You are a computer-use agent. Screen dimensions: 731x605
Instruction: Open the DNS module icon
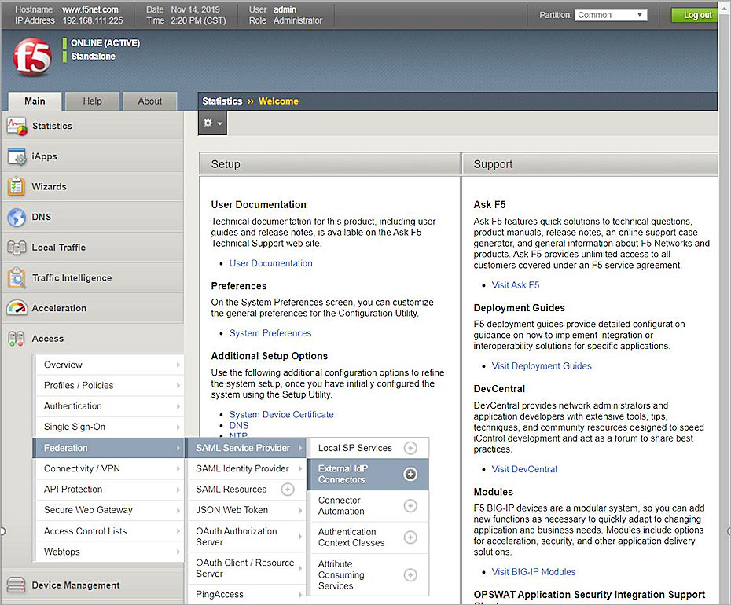tap(18, 217)
